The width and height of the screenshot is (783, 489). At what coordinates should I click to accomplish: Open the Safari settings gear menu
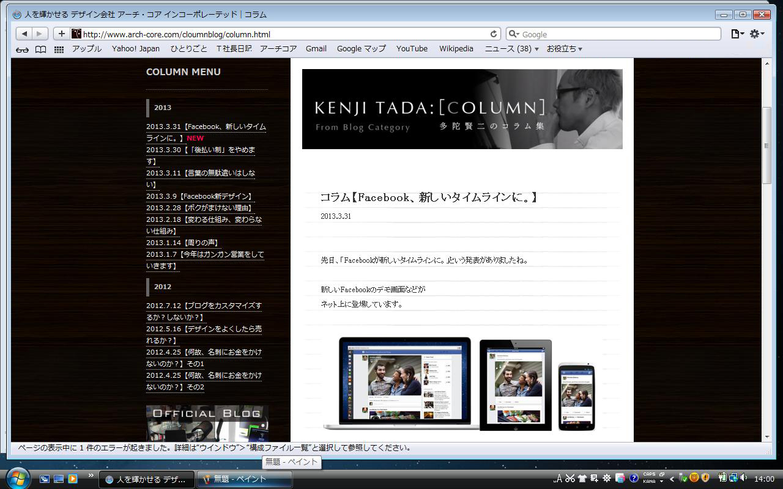[757, 34]
